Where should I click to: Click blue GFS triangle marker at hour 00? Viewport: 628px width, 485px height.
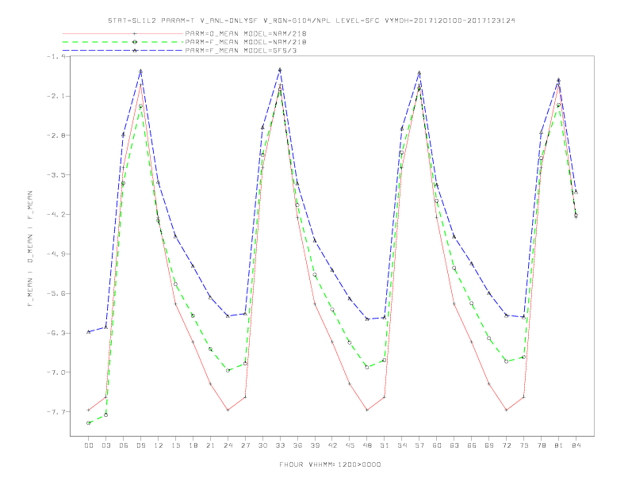pos(89,332)
